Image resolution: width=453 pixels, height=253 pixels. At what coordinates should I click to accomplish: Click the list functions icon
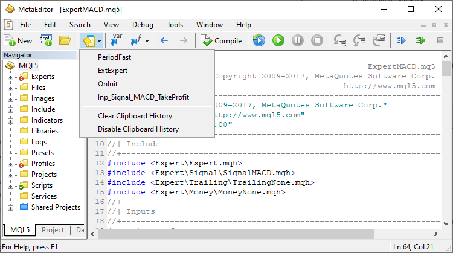[x=136, y=40]
